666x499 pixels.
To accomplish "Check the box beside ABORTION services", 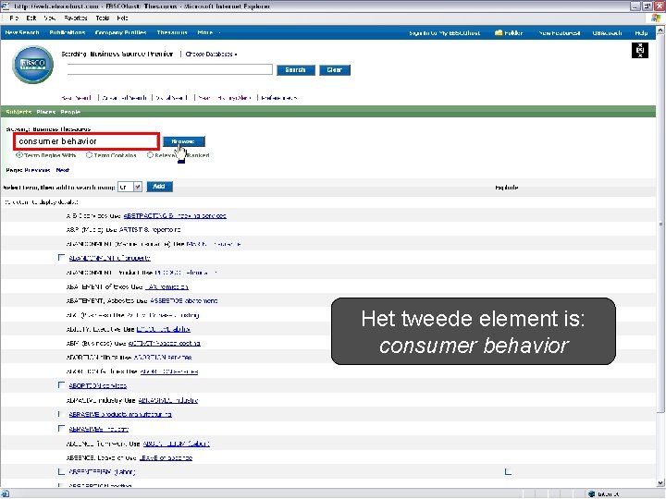I will tap(61, 384).
